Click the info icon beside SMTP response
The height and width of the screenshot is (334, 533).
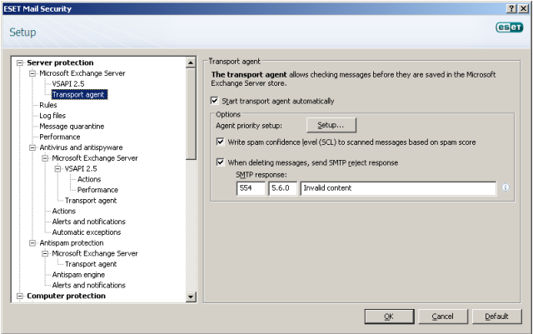point(506,187)
